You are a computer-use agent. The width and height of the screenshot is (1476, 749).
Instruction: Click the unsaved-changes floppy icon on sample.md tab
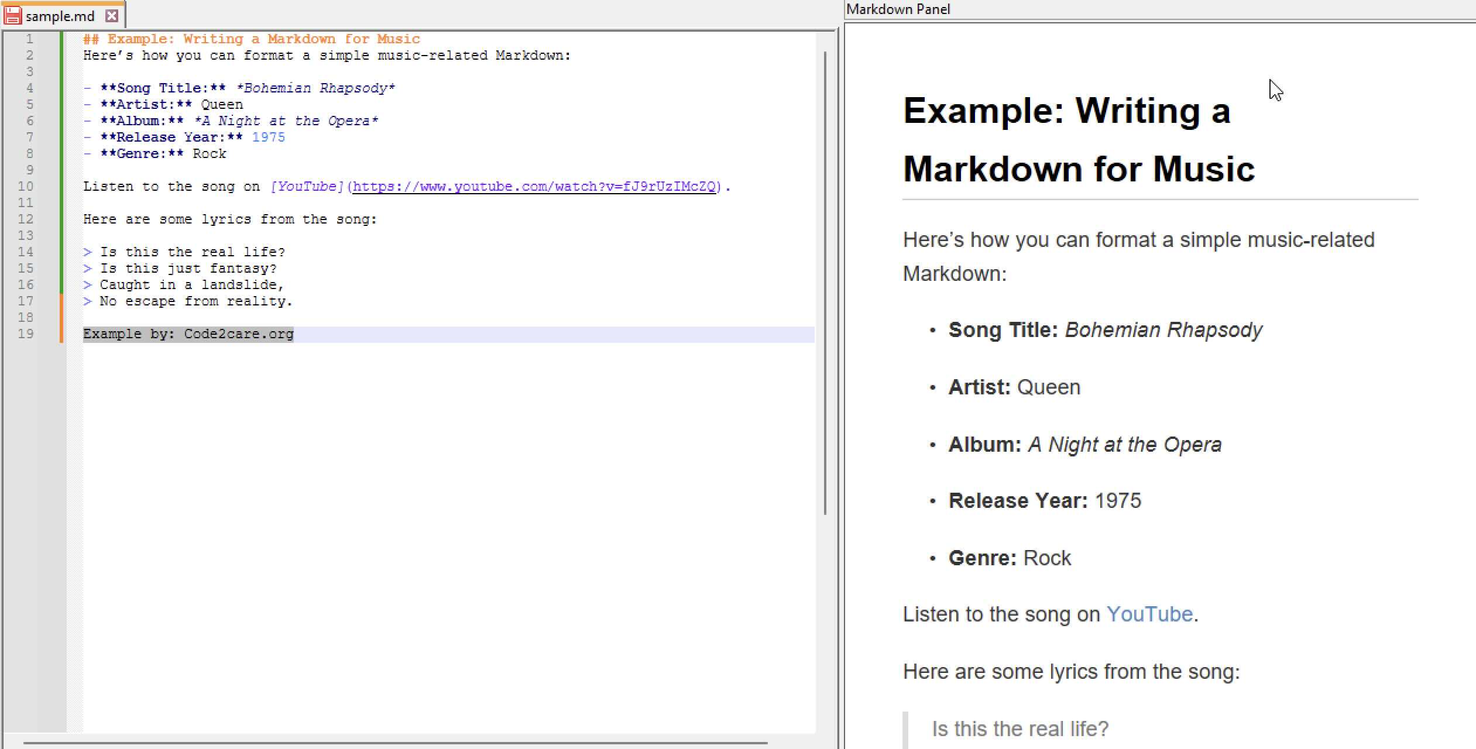12,16
